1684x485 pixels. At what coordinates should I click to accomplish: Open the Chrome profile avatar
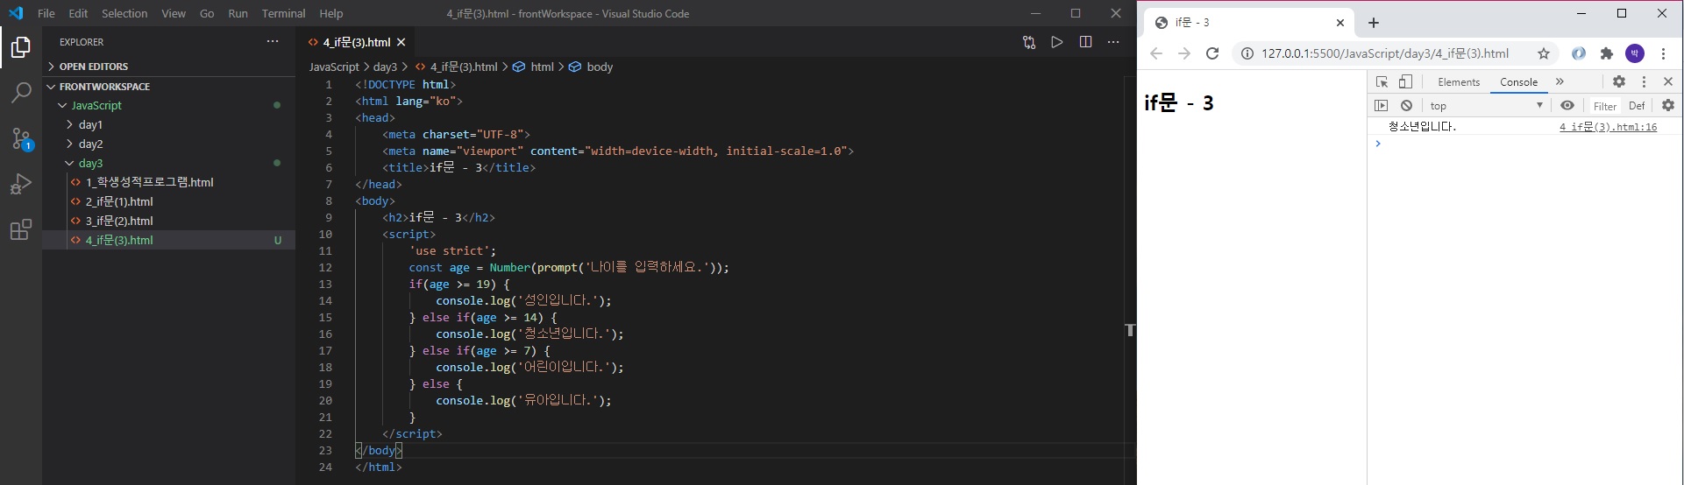pyautogui.click(x=1635, y=53)
